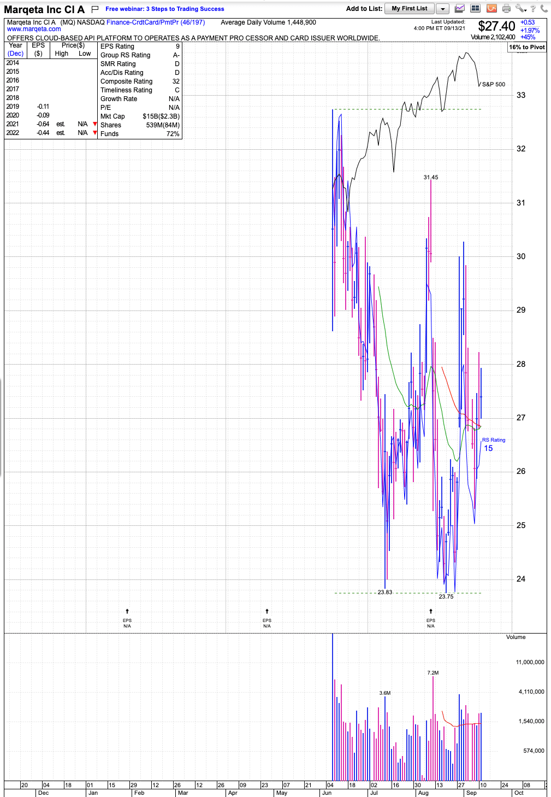Click the red arrow beside 2022 estimate

click(x=95, y=133)
